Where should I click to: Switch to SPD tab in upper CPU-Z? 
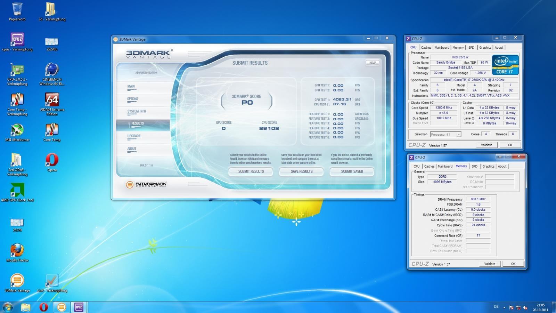pos(471,48)
